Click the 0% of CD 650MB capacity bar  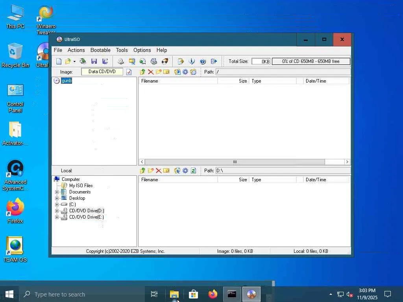point(311,61)
